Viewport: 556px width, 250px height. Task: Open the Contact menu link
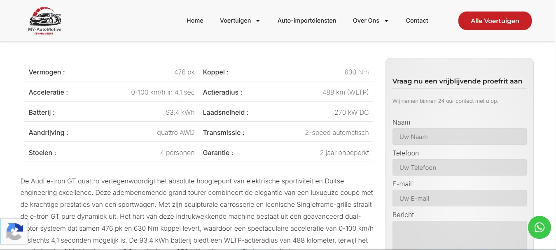point(417,21)
